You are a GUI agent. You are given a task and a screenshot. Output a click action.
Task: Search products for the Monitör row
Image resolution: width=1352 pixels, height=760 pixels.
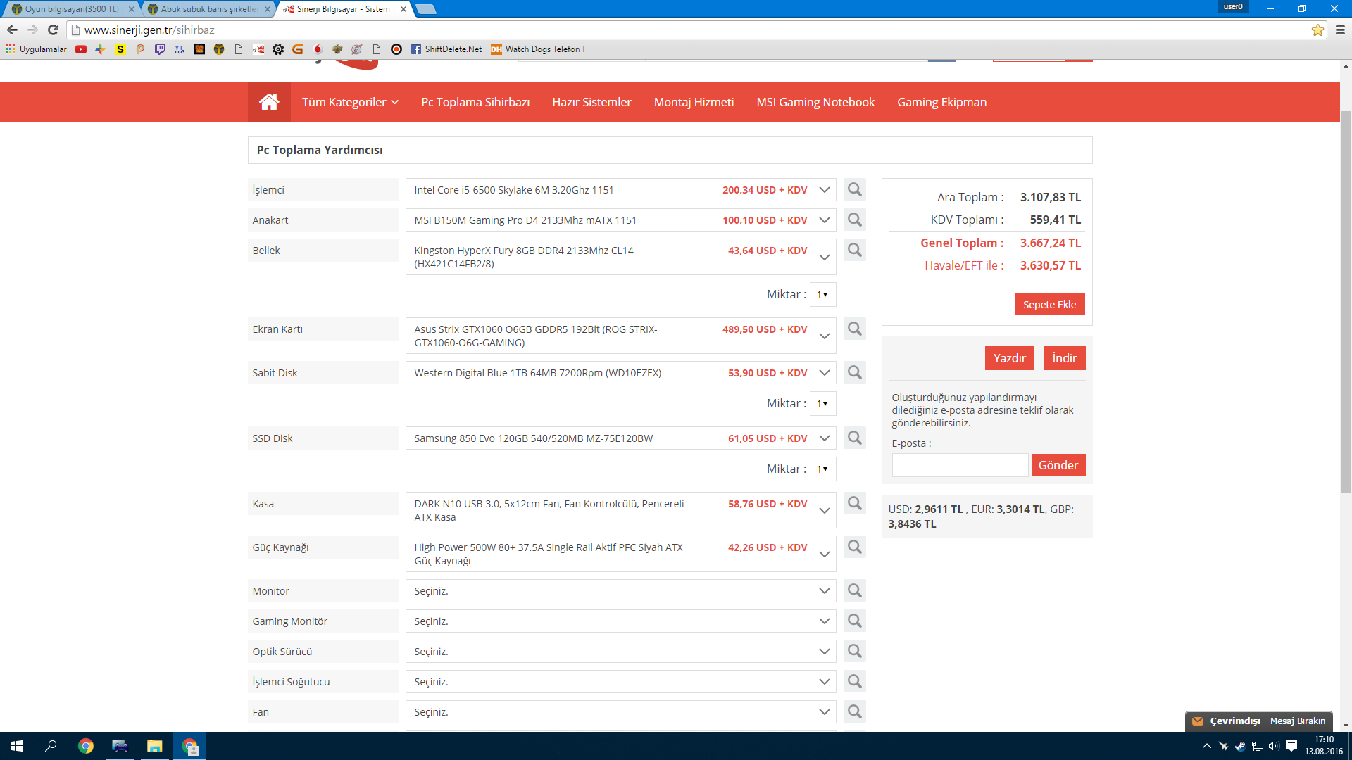click(x=855, y=590)
